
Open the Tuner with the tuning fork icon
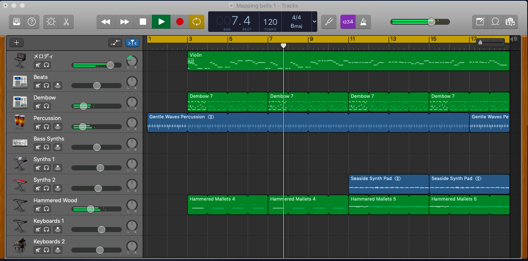point(329,21)
